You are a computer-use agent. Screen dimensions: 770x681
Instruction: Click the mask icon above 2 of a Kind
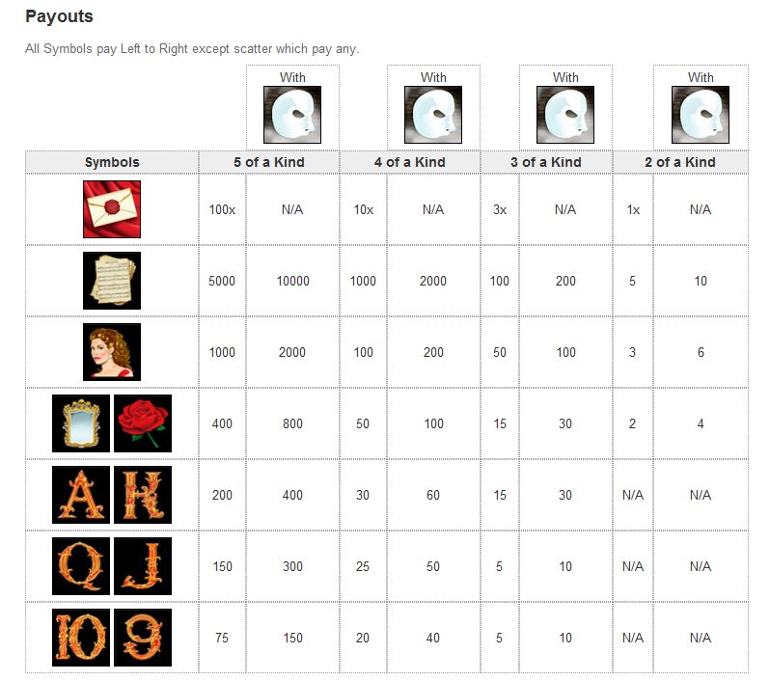701,115
